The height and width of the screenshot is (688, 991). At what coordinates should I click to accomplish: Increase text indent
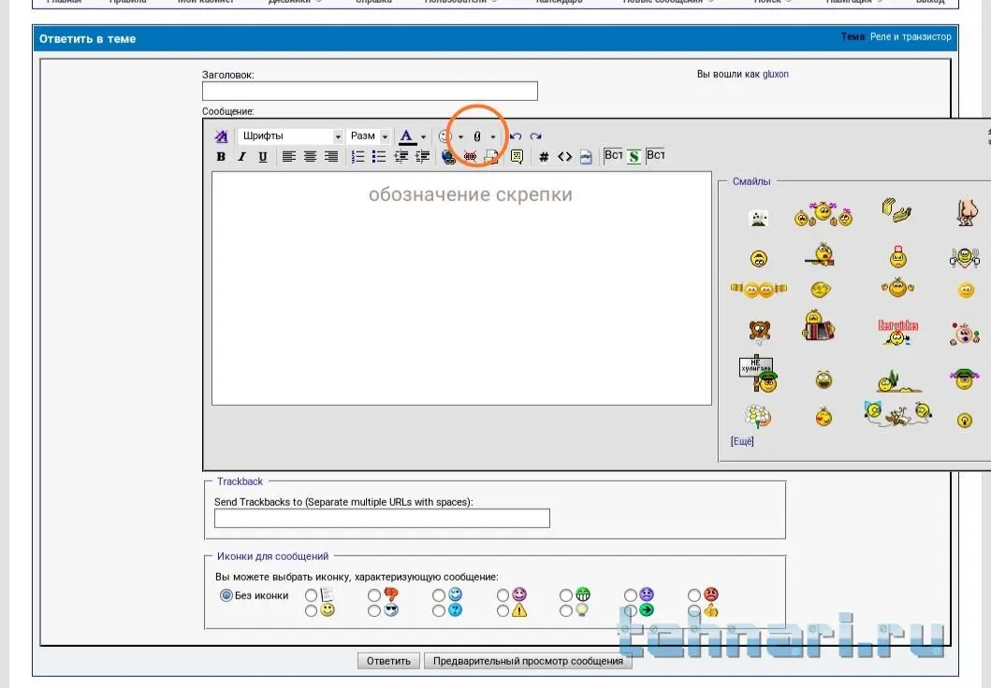pyautogui.click(x=421, y=156)
